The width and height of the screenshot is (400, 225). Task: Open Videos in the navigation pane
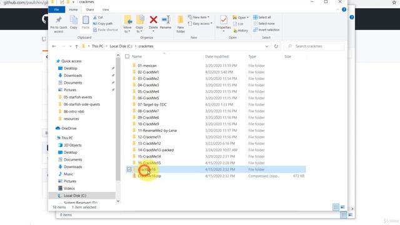coord(69,189)
